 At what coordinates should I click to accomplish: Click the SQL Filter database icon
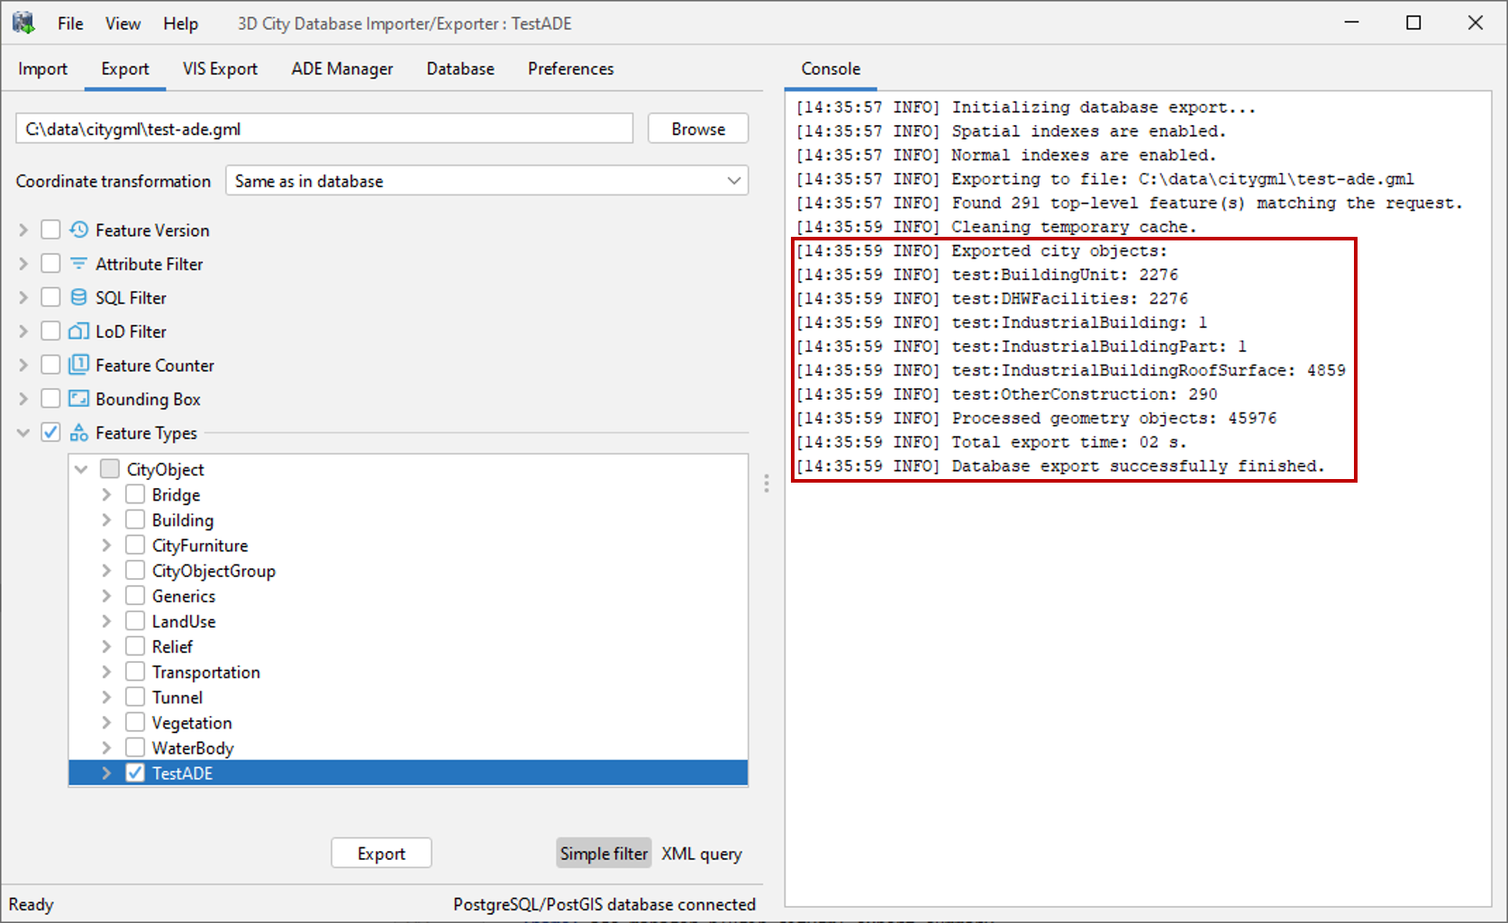[x=79, y=297]
